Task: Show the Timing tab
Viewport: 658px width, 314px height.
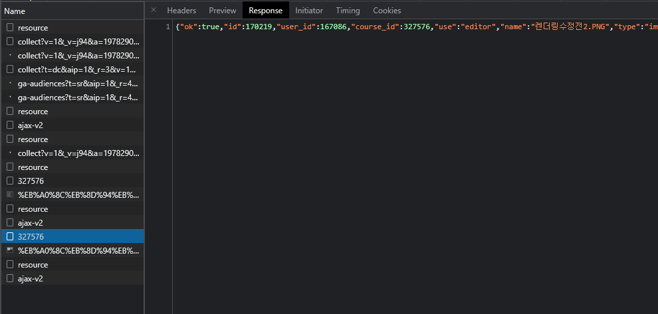Action: pos(348,11)
